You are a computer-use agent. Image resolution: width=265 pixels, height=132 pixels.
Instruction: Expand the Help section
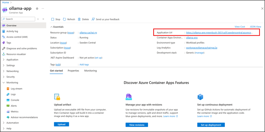coord(3,128)
